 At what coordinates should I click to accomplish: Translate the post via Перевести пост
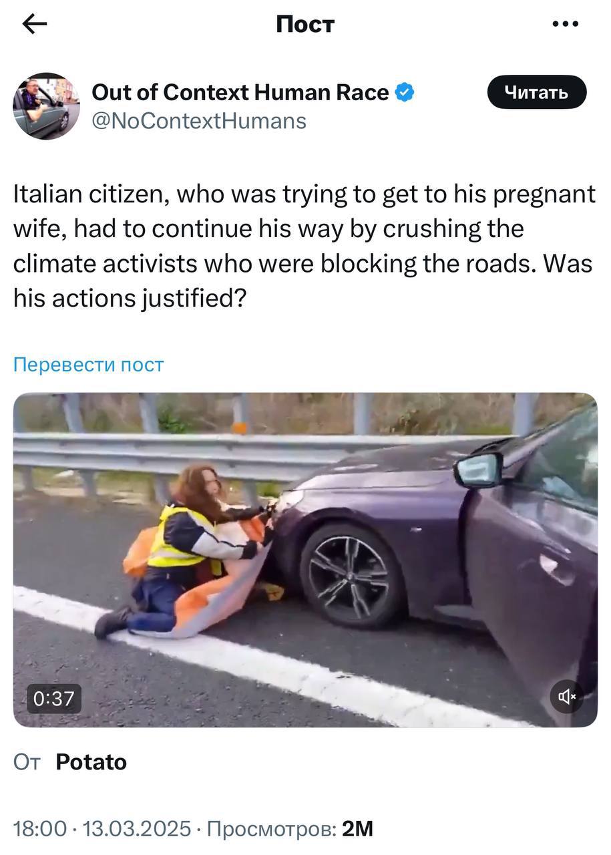(x=88, y=365)
